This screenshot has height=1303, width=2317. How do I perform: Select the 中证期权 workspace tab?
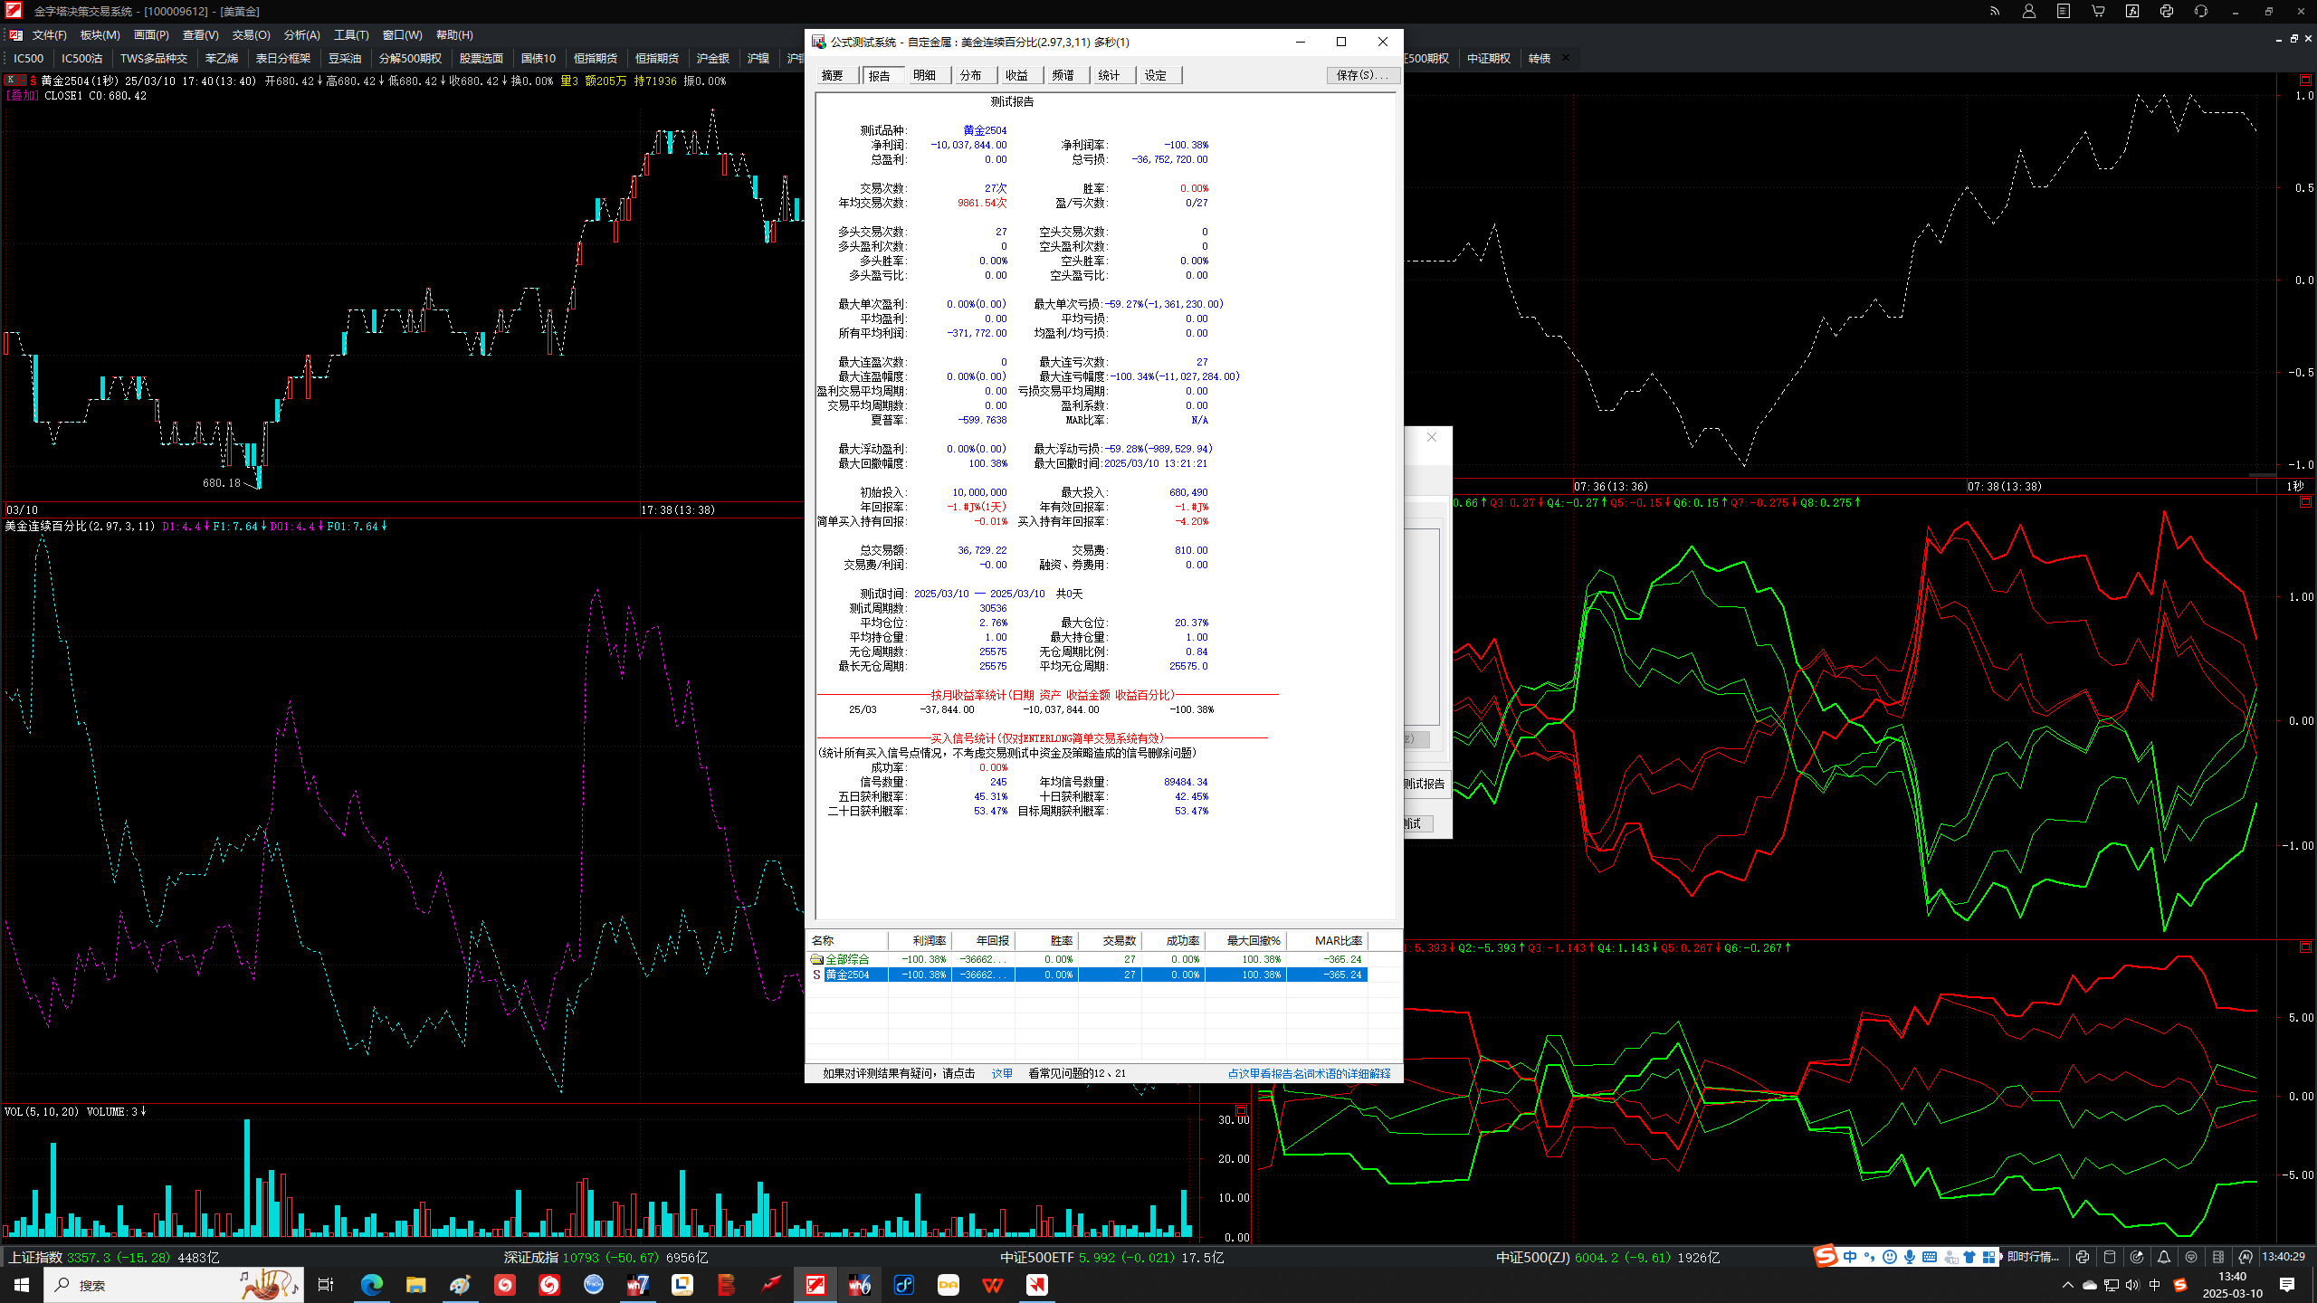point(1489,58)
